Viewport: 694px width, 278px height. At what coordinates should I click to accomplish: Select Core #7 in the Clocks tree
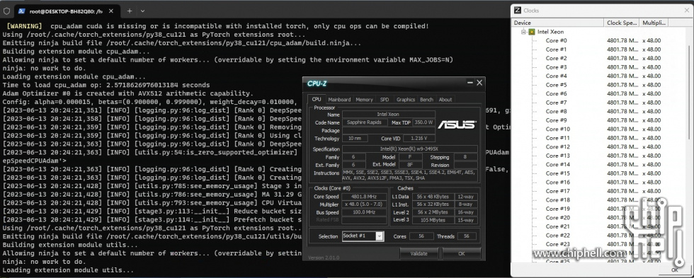tap(556, 103)
